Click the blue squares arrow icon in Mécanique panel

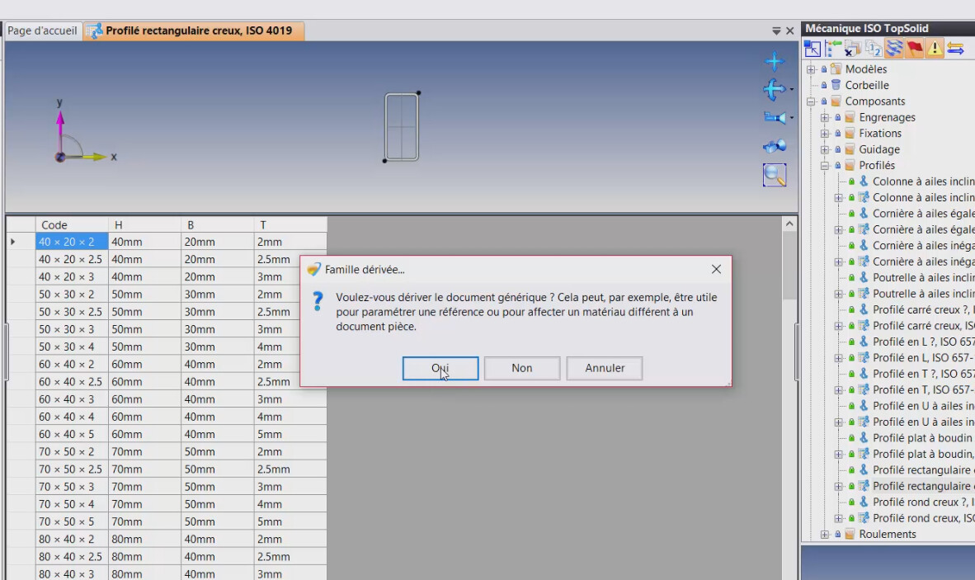(812, 49)
